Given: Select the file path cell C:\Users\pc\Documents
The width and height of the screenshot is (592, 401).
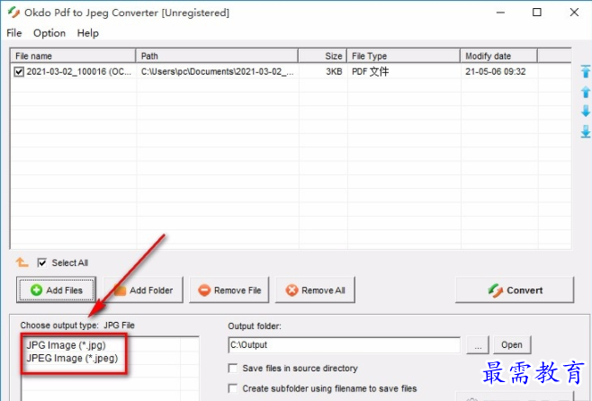Looking at the screenshot, I should point(217,72).
